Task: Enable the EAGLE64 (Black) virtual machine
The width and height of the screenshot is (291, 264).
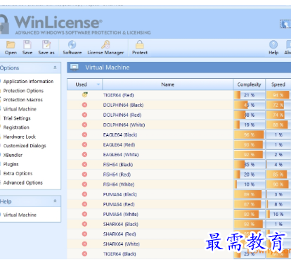Action: pyautogui.click(x=84, y=134)
